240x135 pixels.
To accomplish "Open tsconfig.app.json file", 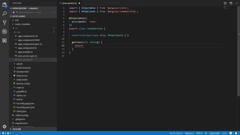I will [25, 103].
